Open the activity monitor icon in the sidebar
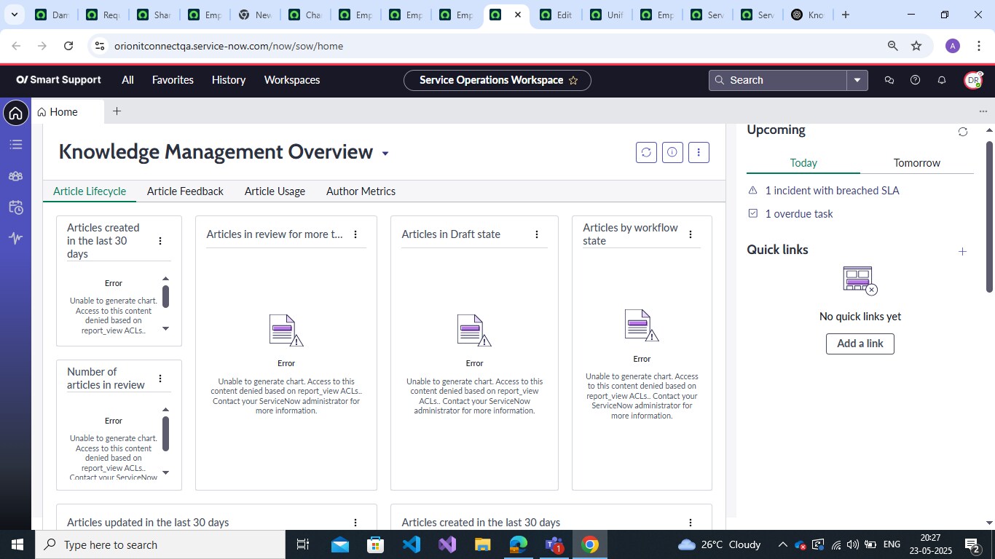The width and height of the screenshot is (995, 559). point(15,237)
